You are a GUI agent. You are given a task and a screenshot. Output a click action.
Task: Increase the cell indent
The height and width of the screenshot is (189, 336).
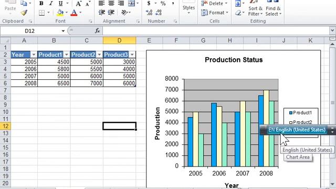pos(111,13)
